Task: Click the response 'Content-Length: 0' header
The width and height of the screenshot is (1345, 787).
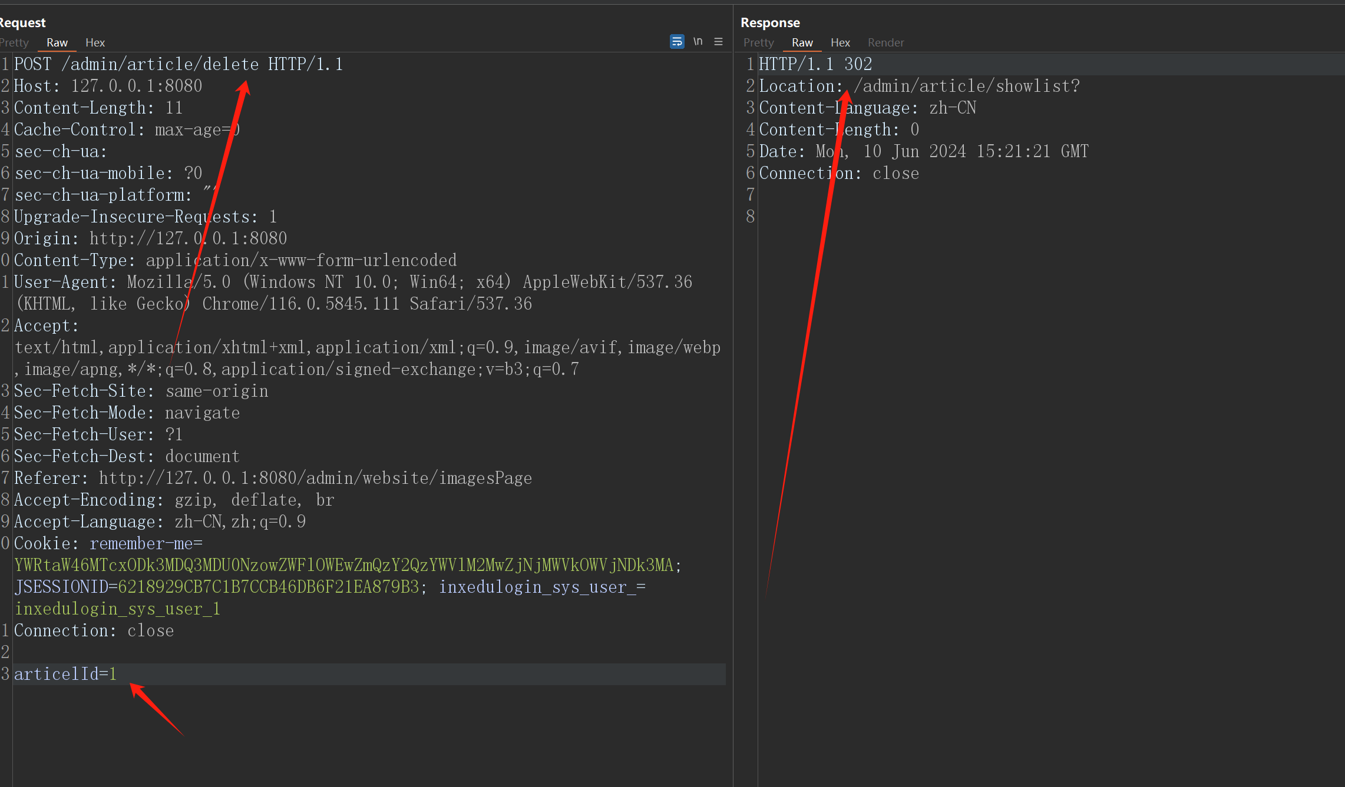Action: pos(839,129)
